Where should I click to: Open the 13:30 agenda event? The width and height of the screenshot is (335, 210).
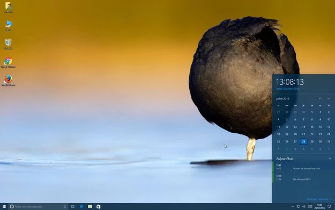click(303, 167)
